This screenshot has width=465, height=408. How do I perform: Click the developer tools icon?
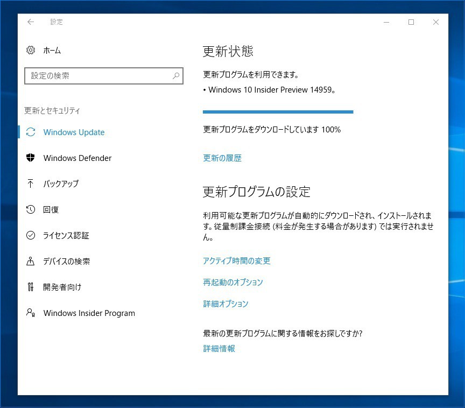pos(31,287)
